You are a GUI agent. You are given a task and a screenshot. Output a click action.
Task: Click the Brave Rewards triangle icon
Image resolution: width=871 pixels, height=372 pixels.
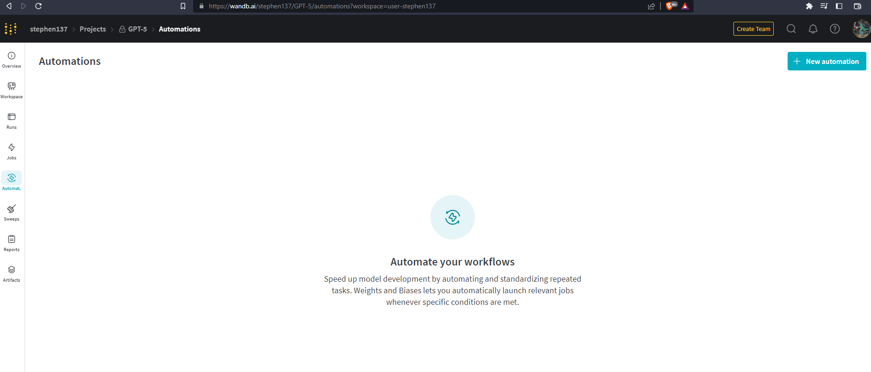pos(685,6)
